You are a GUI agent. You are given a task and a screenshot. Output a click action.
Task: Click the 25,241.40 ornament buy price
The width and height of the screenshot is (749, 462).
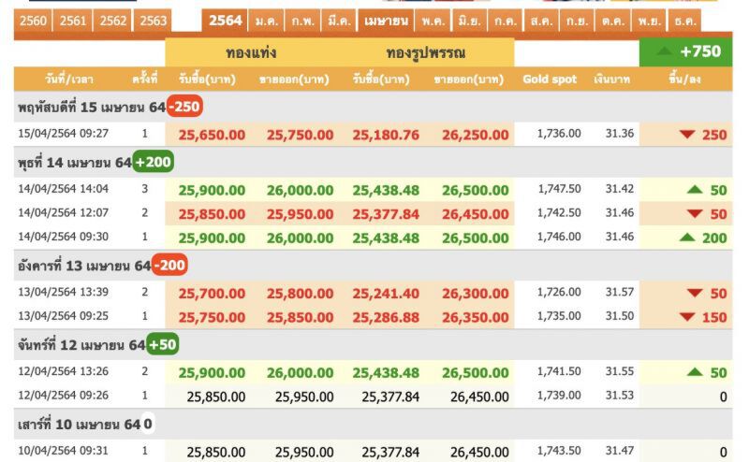(x=386, y=294)
